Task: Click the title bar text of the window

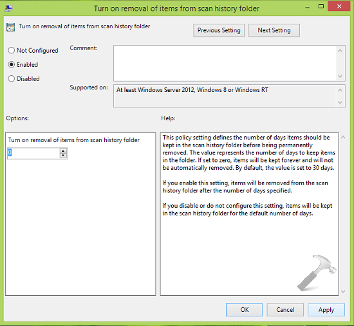Action: tap(176, 8)
